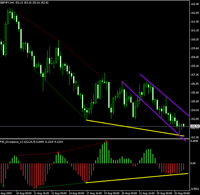Click the 13 Aug 00:00 time label
200x195 pixels.
(59, 193)
